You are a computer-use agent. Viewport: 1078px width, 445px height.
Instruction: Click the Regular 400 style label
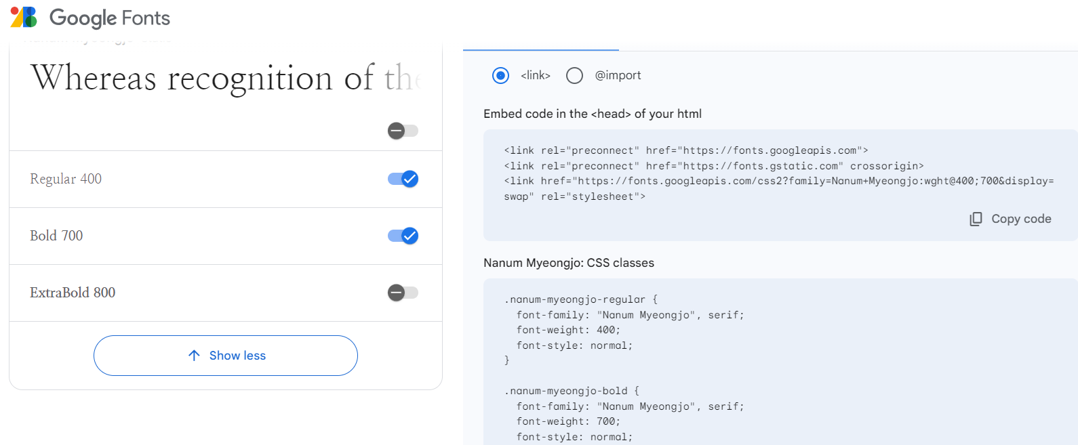(66, 179)
